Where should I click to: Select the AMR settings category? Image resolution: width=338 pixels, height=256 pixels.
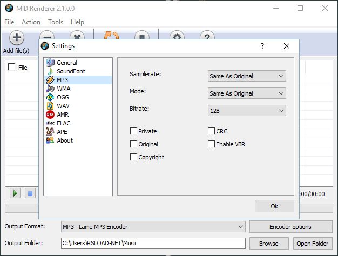point(78,114)
